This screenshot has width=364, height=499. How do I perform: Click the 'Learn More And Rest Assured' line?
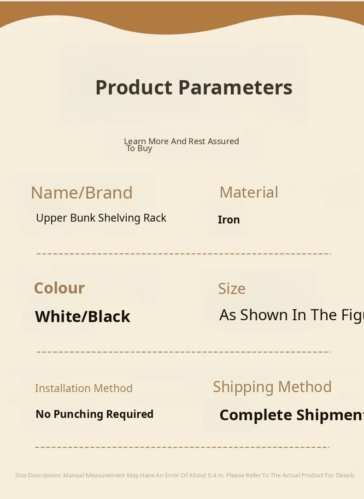(x=182, y=141)
